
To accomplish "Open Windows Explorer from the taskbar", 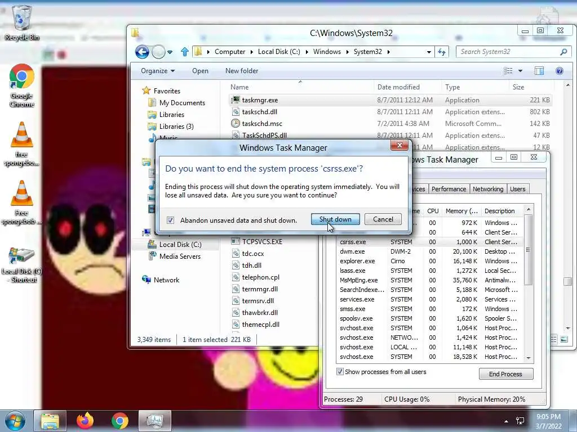I will (50, 421).
